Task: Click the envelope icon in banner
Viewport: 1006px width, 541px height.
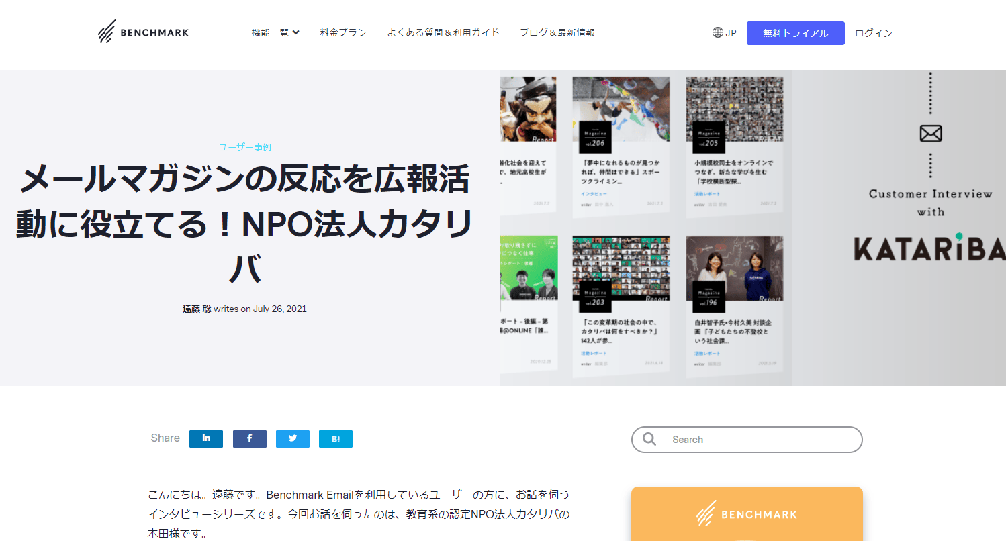Action: tap(930, 134)
